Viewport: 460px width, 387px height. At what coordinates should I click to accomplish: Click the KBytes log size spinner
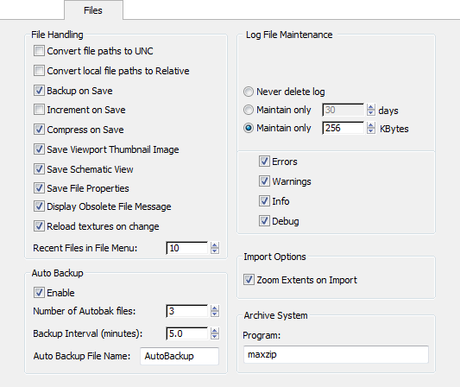pos(371,128)
